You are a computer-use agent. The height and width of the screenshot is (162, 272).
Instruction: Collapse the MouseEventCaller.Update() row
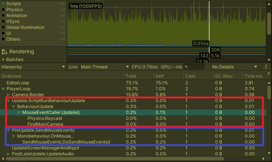pyautogui.click(x=19, y=112)
